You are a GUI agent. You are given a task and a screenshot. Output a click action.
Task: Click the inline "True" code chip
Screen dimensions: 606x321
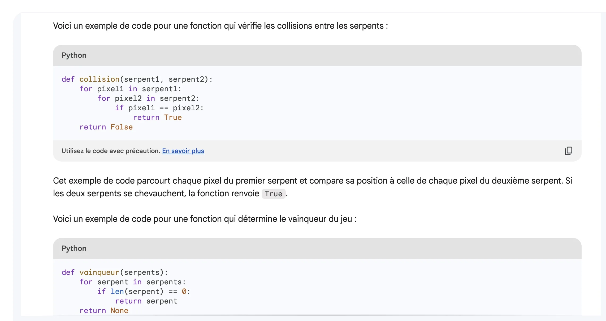coord(273,194)
